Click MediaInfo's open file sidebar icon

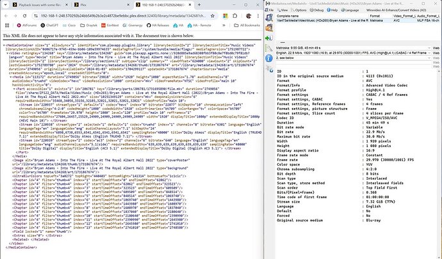point(269,17)
